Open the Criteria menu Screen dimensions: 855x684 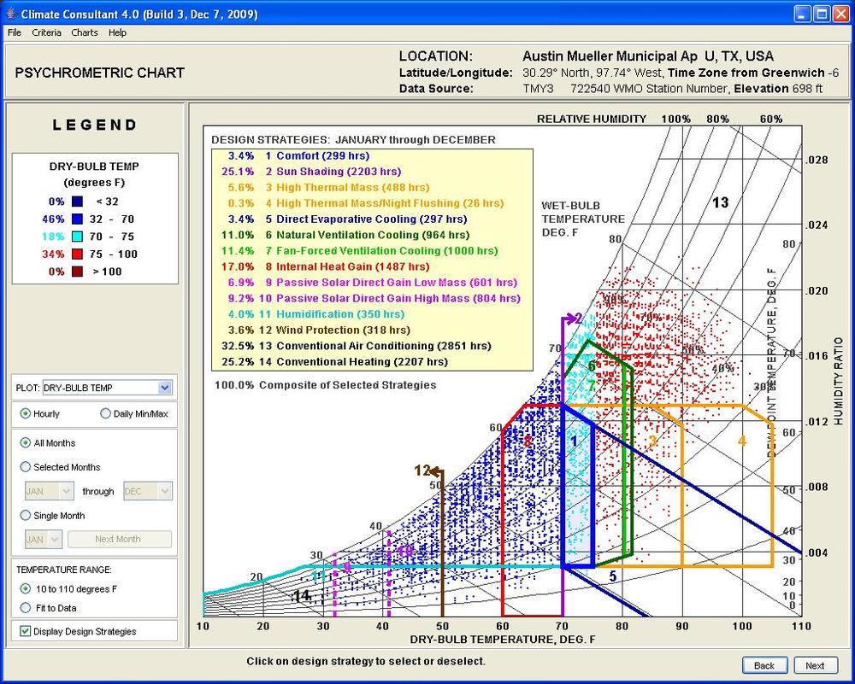46,32
